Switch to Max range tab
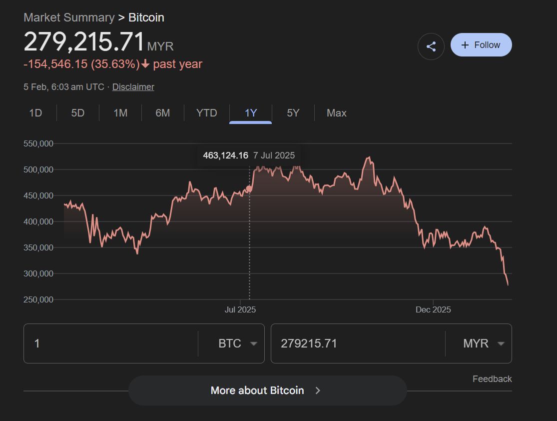This screenshot has width=557, height=421. (x=337, y=113)
